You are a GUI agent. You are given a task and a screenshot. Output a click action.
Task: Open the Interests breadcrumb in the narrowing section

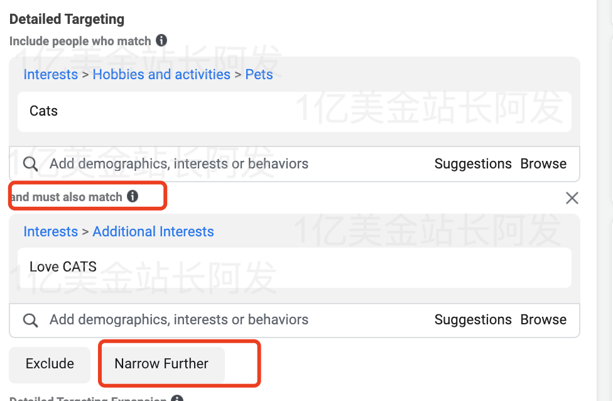pos(50,231)
